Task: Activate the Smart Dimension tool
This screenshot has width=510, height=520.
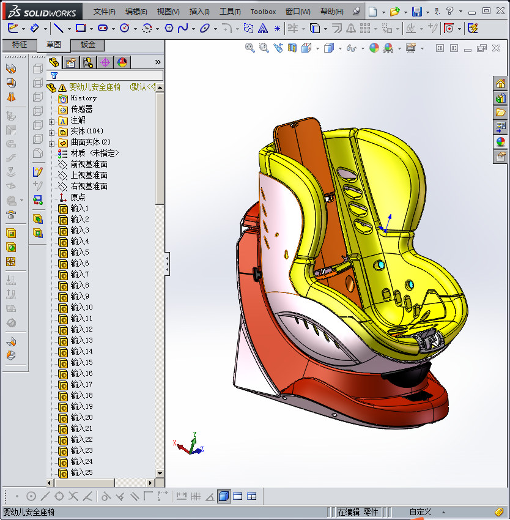Action: pyautogui.click(x=34, y=29)
